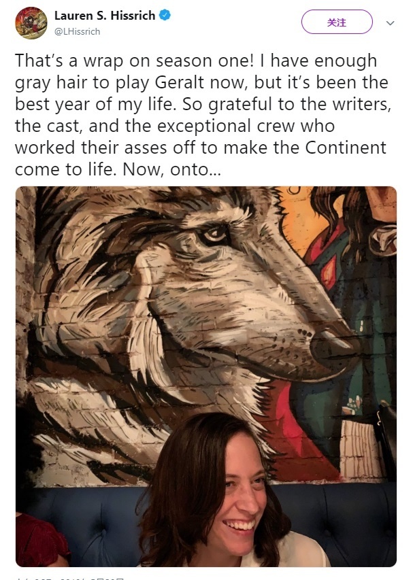Open the Lauren S. Hissrich display name link
Screen dimensions: 413x580
[105, 16]
